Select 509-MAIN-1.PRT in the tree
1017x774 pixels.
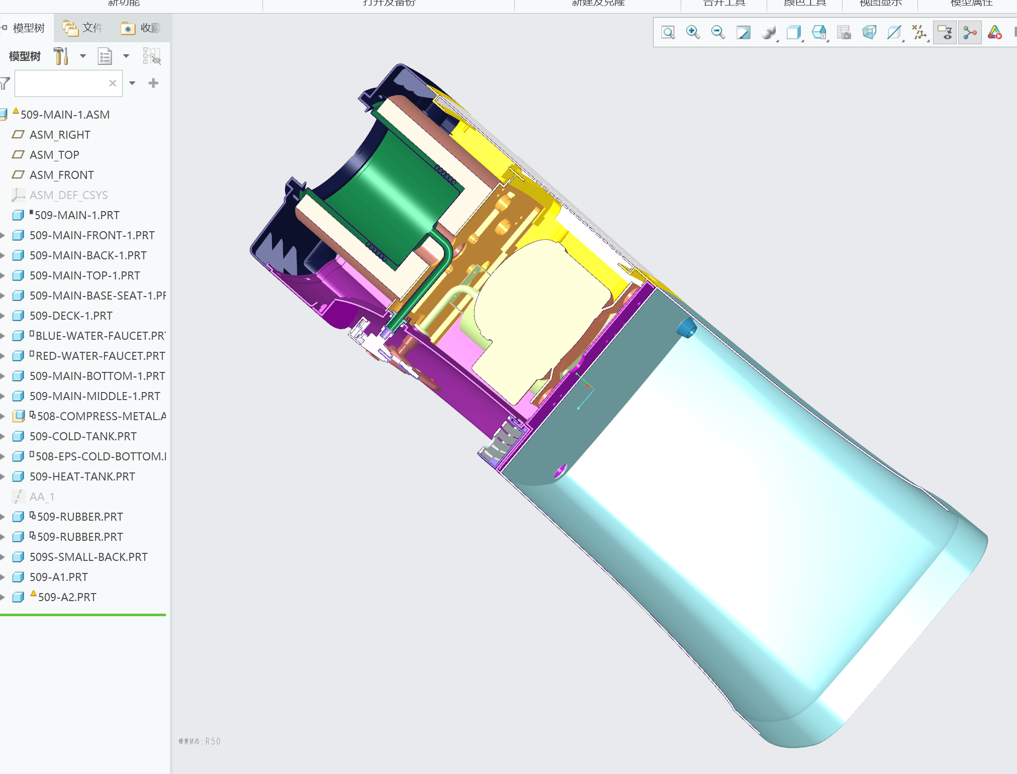click(77, 215)
